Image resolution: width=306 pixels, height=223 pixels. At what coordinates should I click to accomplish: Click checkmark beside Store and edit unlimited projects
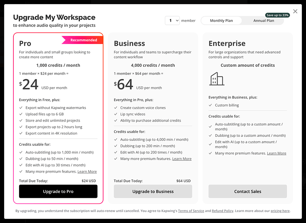(21, 120)
